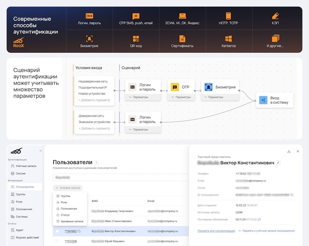
Task: Click the КЭП signature pen icon
Action: click(x=275, y=16)
